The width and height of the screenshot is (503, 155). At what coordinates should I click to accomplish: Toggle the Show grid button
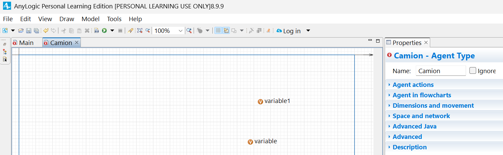coord(218,31)
